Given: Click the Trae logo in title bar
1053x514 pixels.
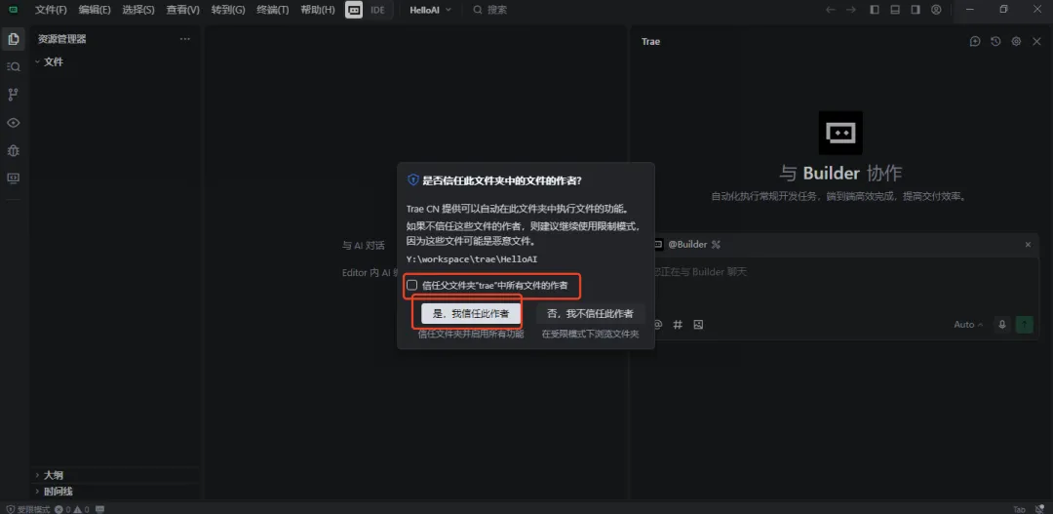Looking at the screenshot, I should [13, 10].
